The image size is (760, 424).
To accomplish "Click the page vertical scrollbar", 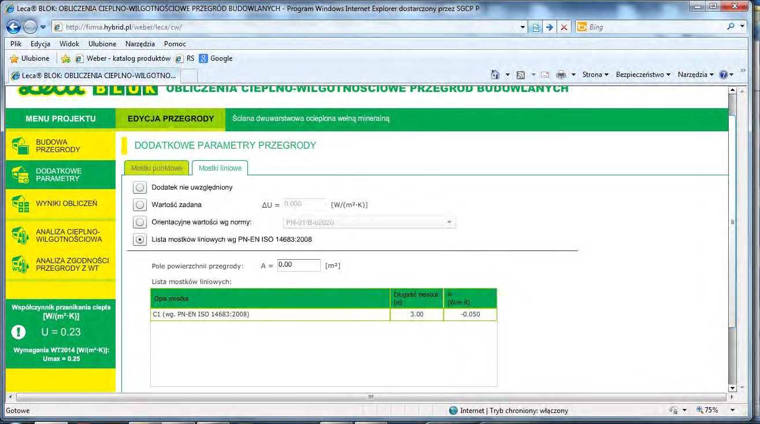I will (x=733, y=239).
